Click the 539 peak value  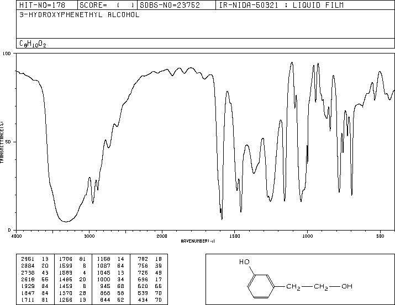[143, 293]
